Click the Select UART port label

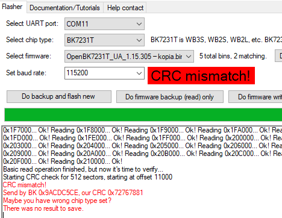click(x=32, y=23)
